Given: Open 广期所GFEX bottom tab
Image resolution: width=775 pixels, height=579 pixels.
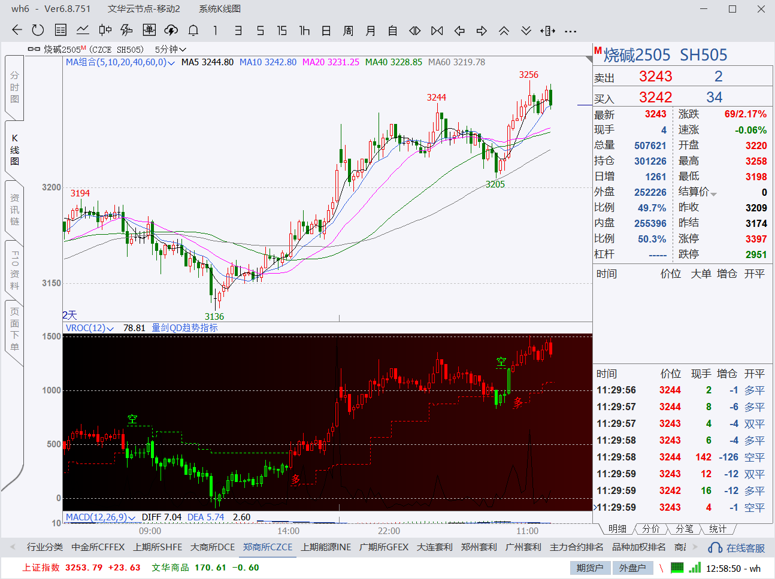Looking at the screenshot, I should [384, 547].
